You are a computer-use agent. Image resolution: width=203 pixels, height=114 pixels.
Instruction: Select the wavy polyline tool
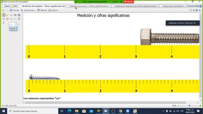pyautogui.click(x=15, y=15)
